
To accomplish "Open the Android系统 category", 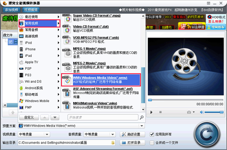I will pyautogui.click(x=39, y=88).
